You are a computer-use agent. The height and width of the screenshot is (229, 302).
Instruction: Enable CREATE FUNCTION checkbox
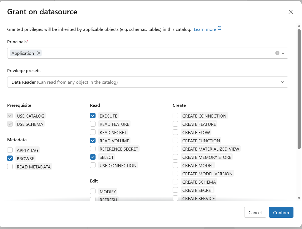(175, 140)
